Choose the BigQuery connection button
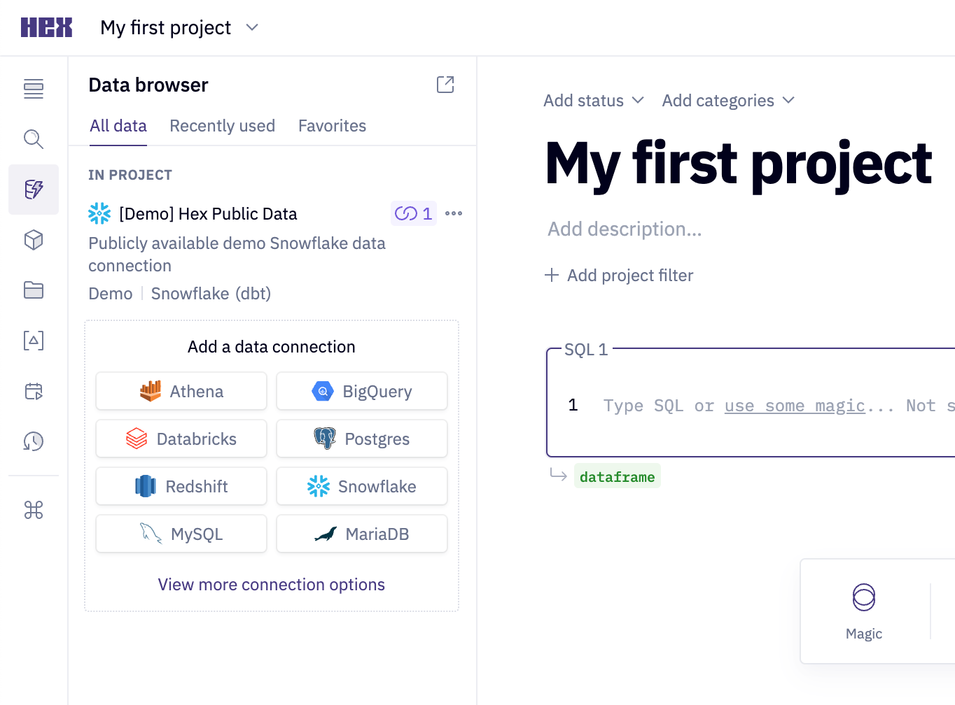Screen dimensions: 955x705 (362, 392)
